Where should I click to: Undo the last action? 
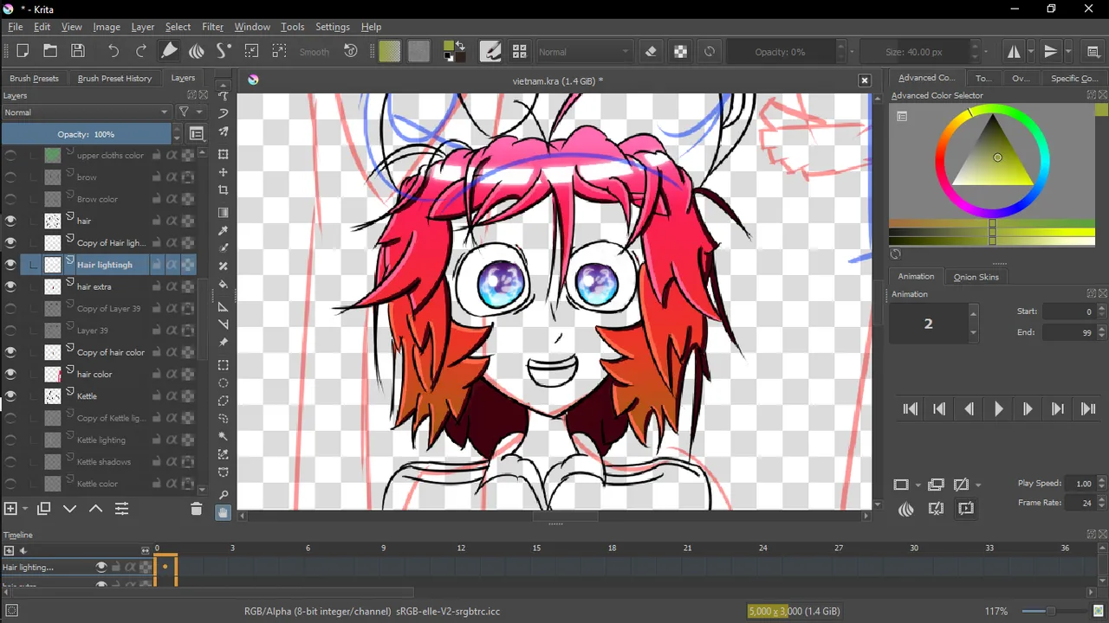pyautogui.click(x=113, y=51)
